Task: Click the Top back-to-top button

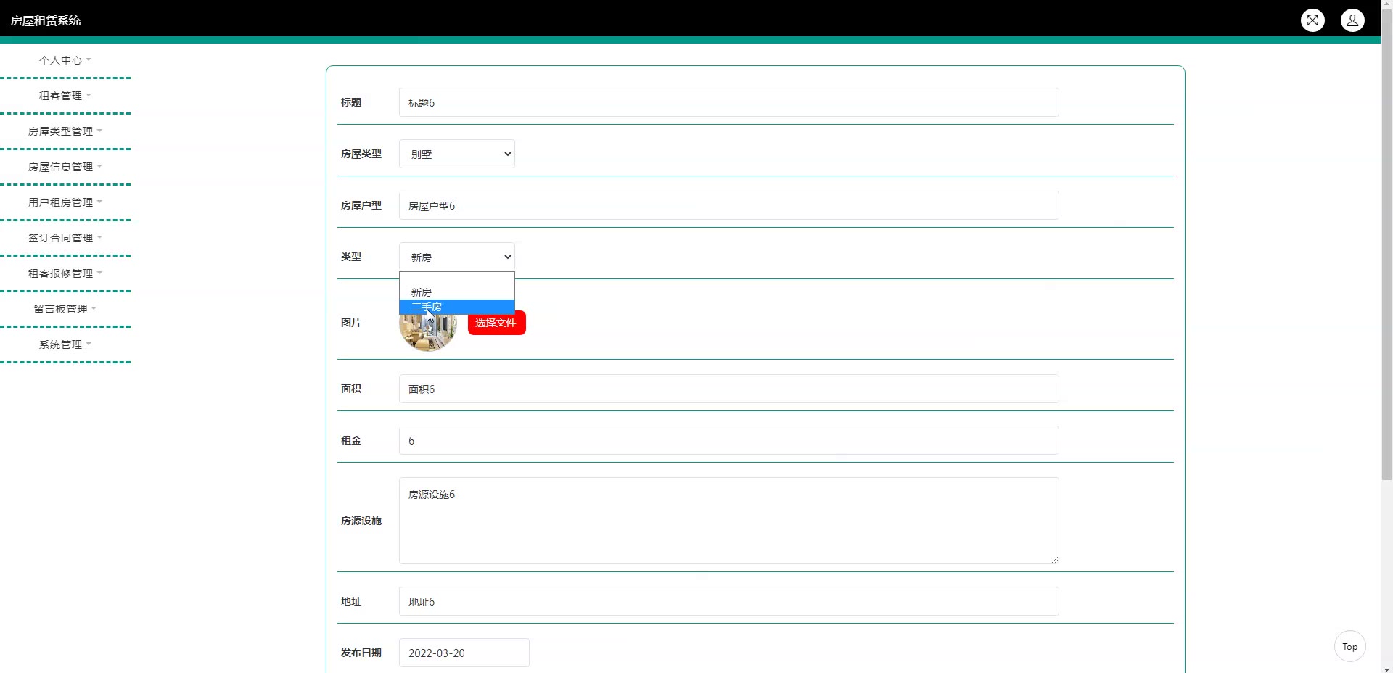Action: tap(1349, 646)
